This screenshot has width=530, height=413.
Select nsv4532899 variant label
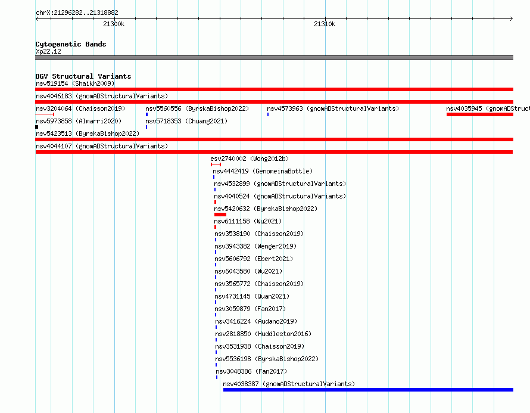tap(280, 184)
